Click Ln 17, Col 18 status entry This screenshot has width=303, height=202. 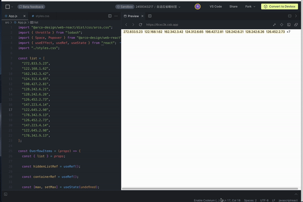click(232, 200)
